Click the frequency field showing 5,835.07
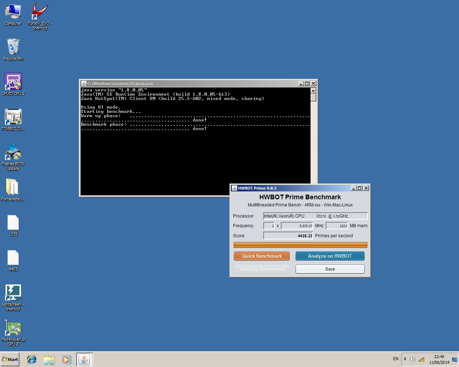 click(x=297, y=226)
